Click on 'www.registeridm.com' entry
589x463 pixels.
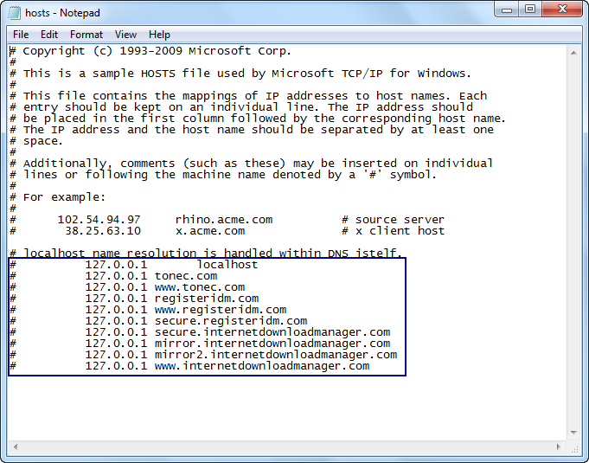pyautogui.click(x=221, y=310)
